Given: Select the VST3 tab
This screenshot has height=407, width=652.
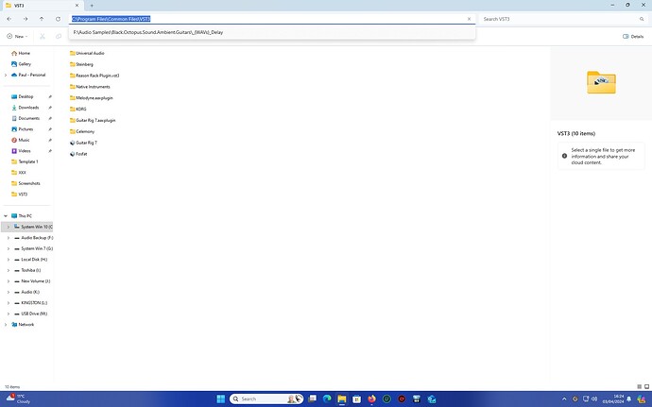Looking at the screenshot, I should [42, 6].
